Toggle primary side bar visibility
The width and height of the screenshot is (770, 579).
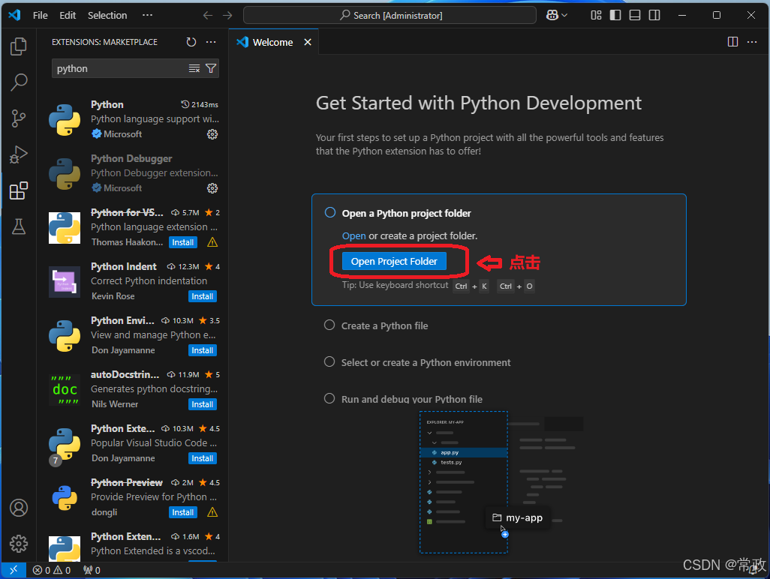pyautogui.click(x=615, y=15)
